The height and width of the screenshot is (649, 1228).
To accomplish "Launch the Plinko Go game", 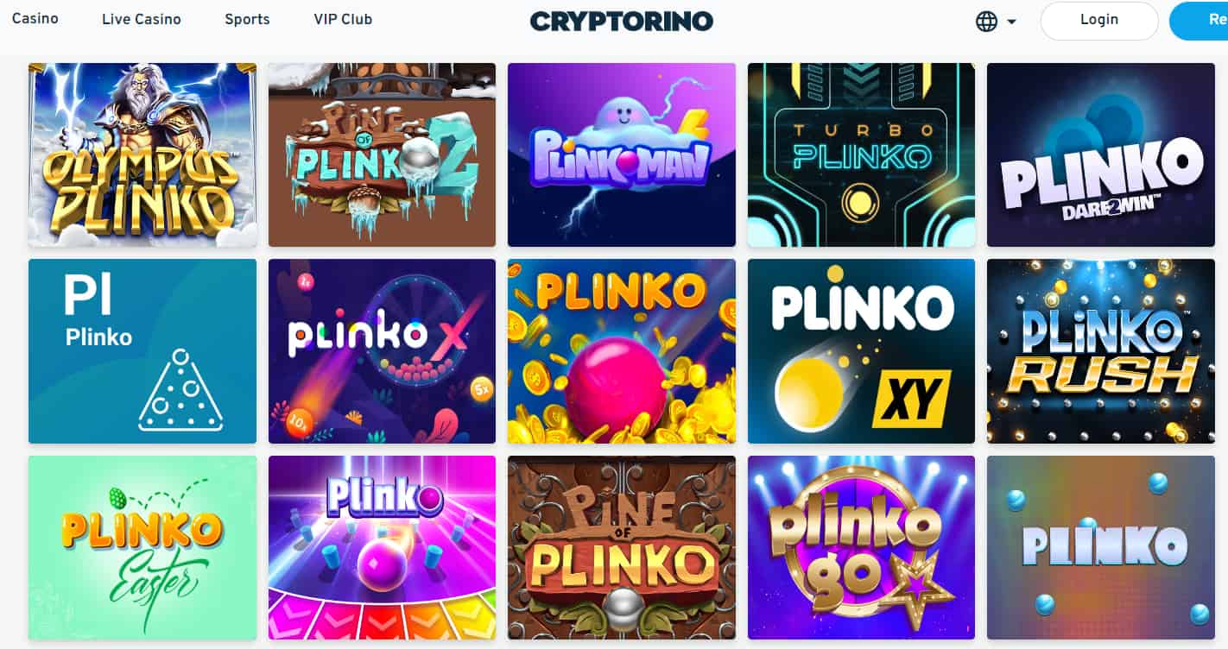I will 861,548.
